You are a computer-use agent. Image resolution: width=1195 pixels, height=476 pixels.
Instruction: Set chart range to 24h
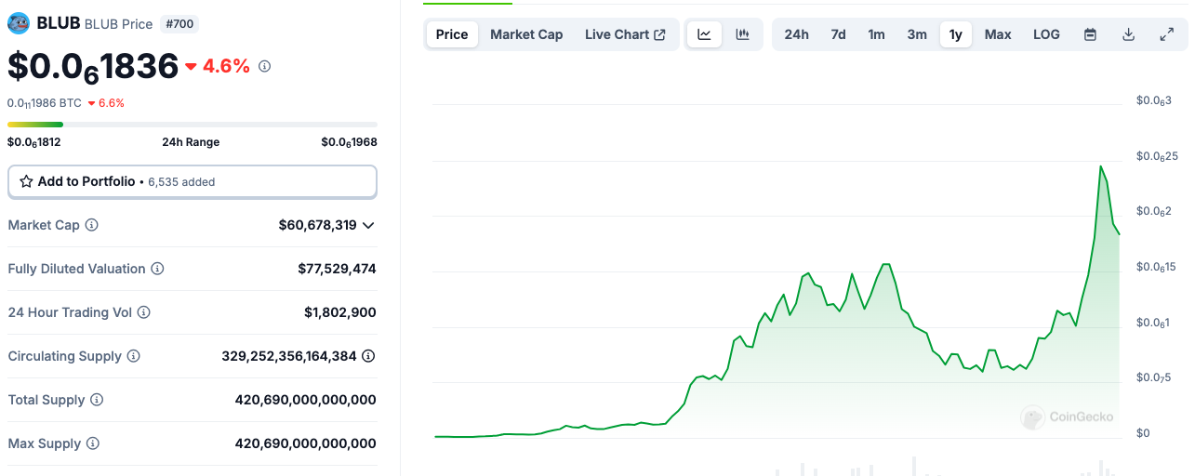click(x=796, y=34)
